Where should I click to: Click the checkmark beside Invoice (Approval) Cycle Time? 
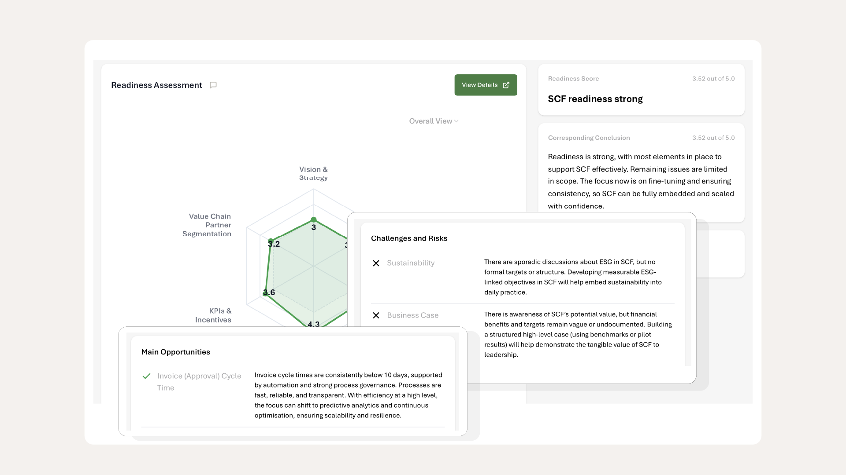pos(146,376)
